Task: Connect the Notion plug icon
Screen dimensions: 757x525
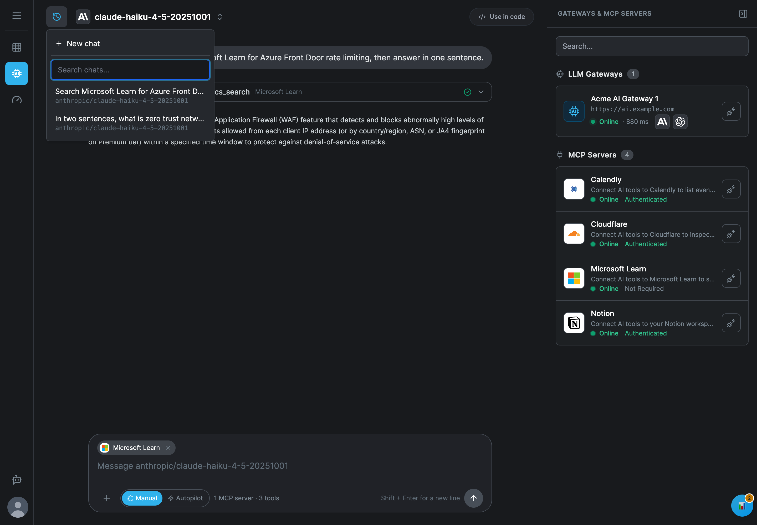Action: coord(731,323)
